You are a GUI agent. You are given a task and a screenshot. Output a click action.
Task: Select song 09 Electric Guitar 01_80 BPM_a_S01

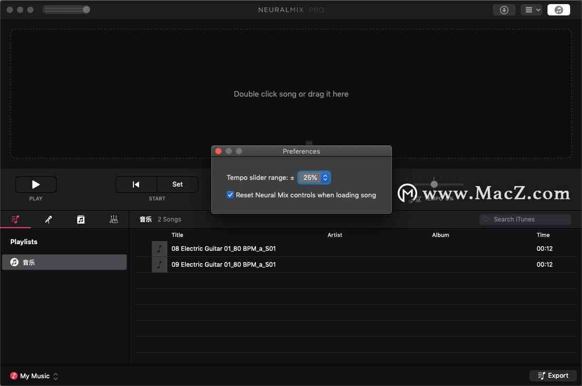click(x=356, y=265)
